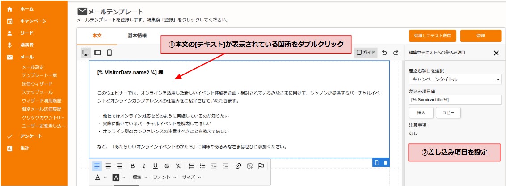Increase the indent

[225, 166]
